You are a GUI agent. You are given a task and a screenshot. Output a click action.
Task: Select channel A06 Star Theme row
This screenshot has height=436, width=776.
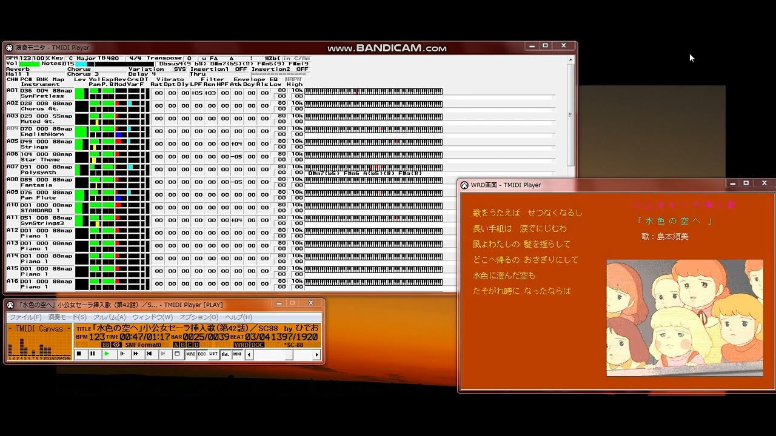[40, 157]
